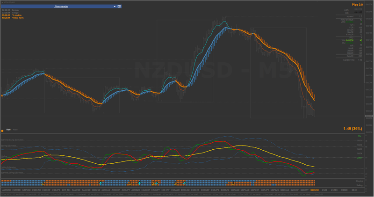Select the highlighted NZDUSD symbol button
This screenshot has height=197, width=374.
(x=314, y=190)
